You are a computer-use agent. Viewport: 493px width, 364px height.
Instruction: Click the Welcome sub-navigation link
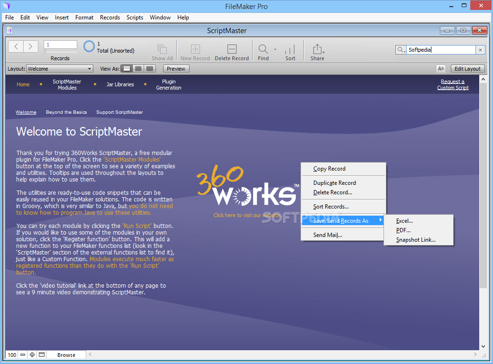(26, 112)
